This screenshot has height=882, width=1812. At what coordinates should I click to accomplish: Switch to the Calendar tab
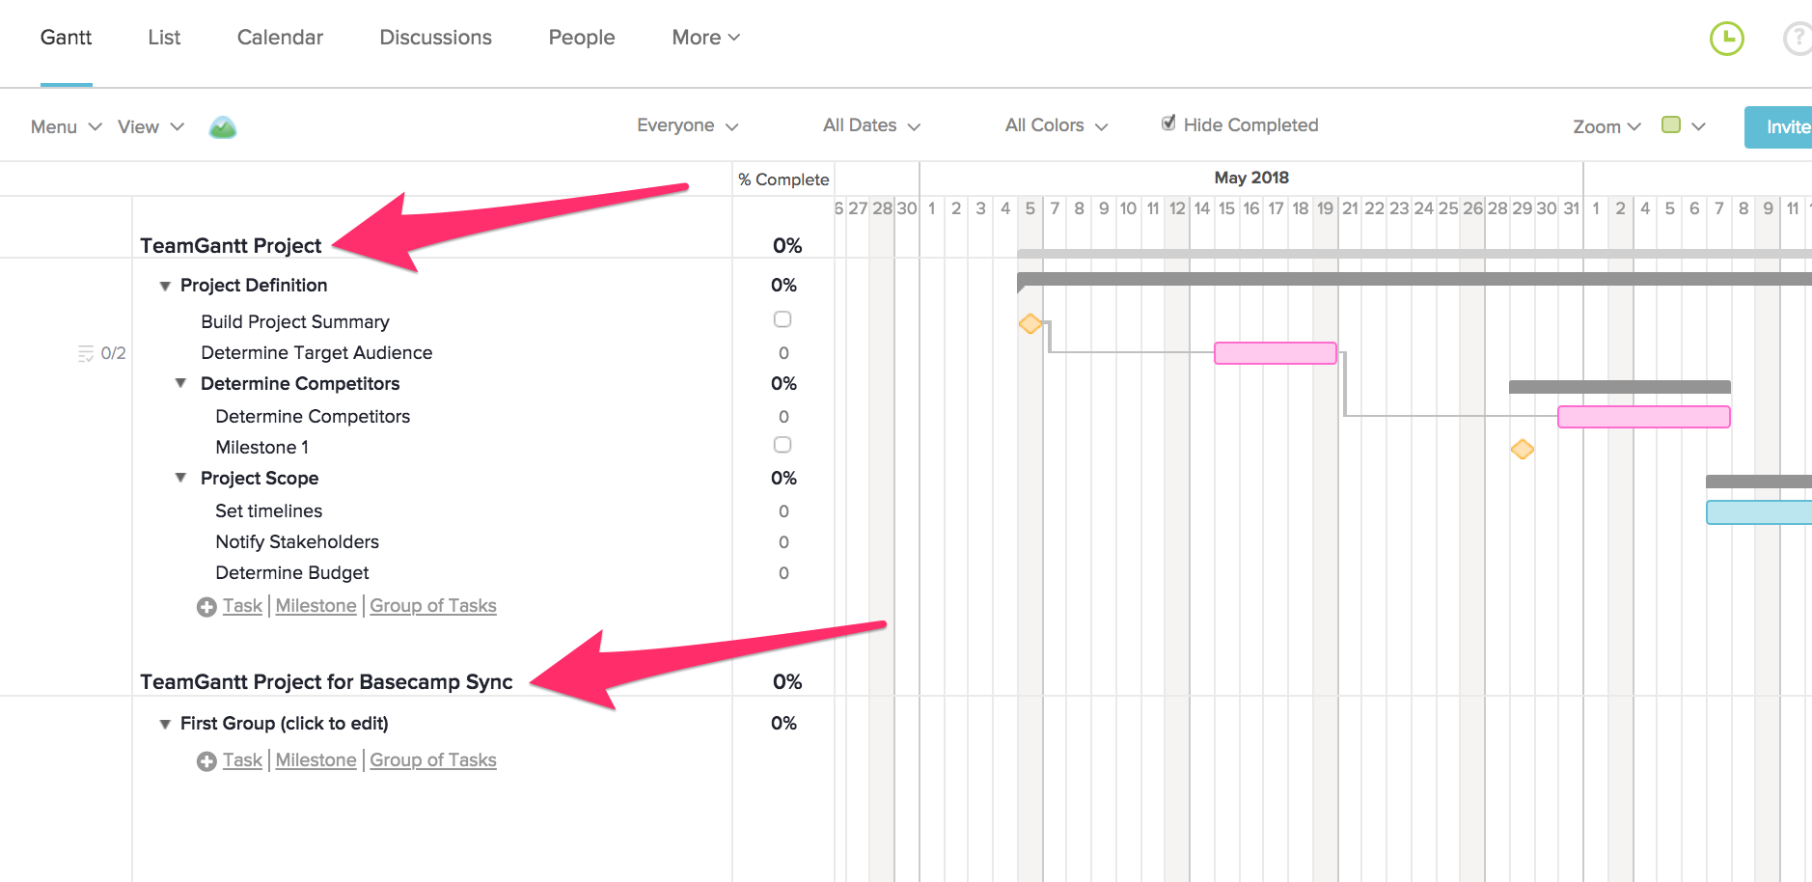pos(279,38)
